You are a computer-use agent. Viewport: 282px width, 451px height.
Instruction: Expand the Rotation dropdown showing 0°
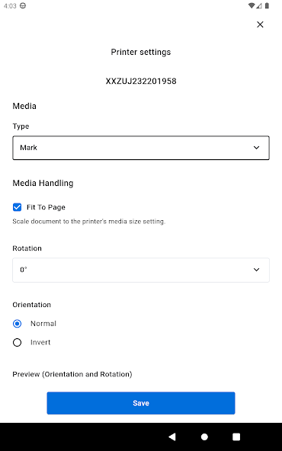[141, 270]
